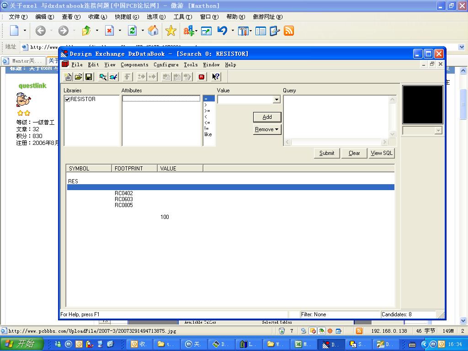Open dropdown arrow next to Undo icon
Screen dimensions: 468x351
(x=233, y=31)
